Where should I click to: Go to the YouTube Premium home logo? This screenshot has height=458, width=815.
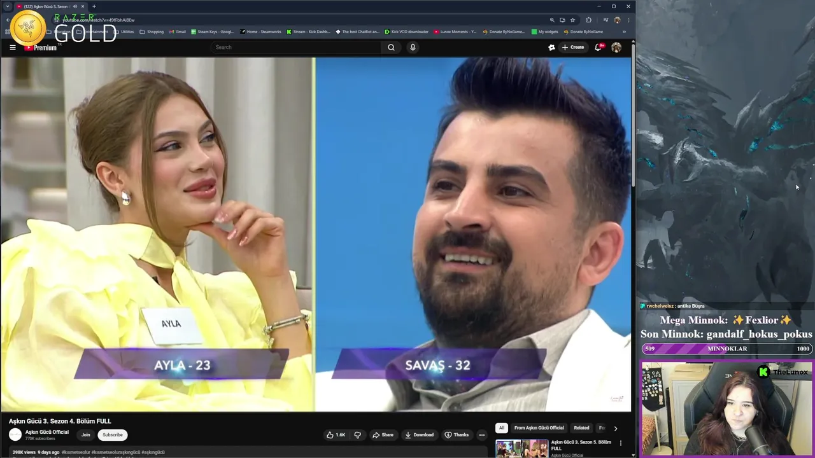(x=41, y=48)
